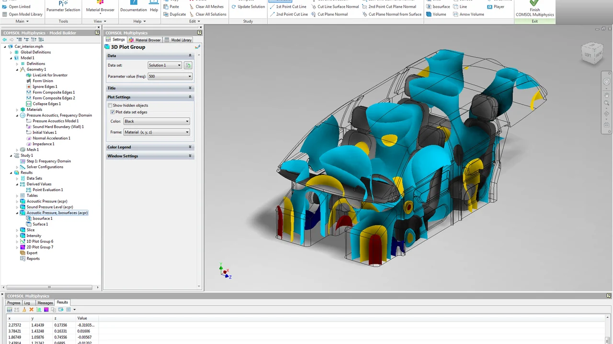Viewport: 613px width, 344px height.
Task: Click the Volume plot icon in ribbon
Action: pyautogui.click(x=428, y=14)
